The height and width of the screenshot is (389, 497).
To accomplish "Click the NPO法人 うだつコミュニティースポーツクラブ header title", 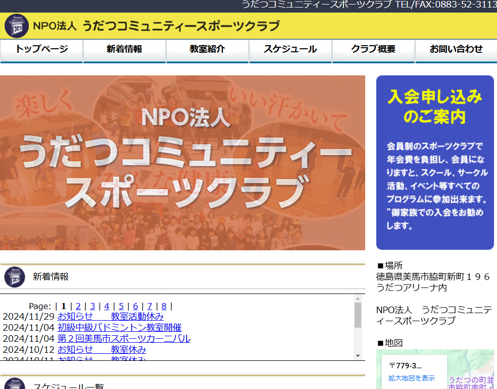I will click(x=156, y=26).
